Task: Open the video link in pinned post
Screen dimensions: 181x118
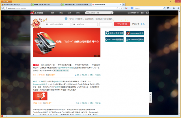Action: click(61, 71)
